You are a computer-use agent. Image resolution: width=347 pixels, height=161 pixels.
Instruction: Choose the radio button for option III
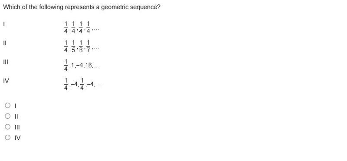click(7, 127)
